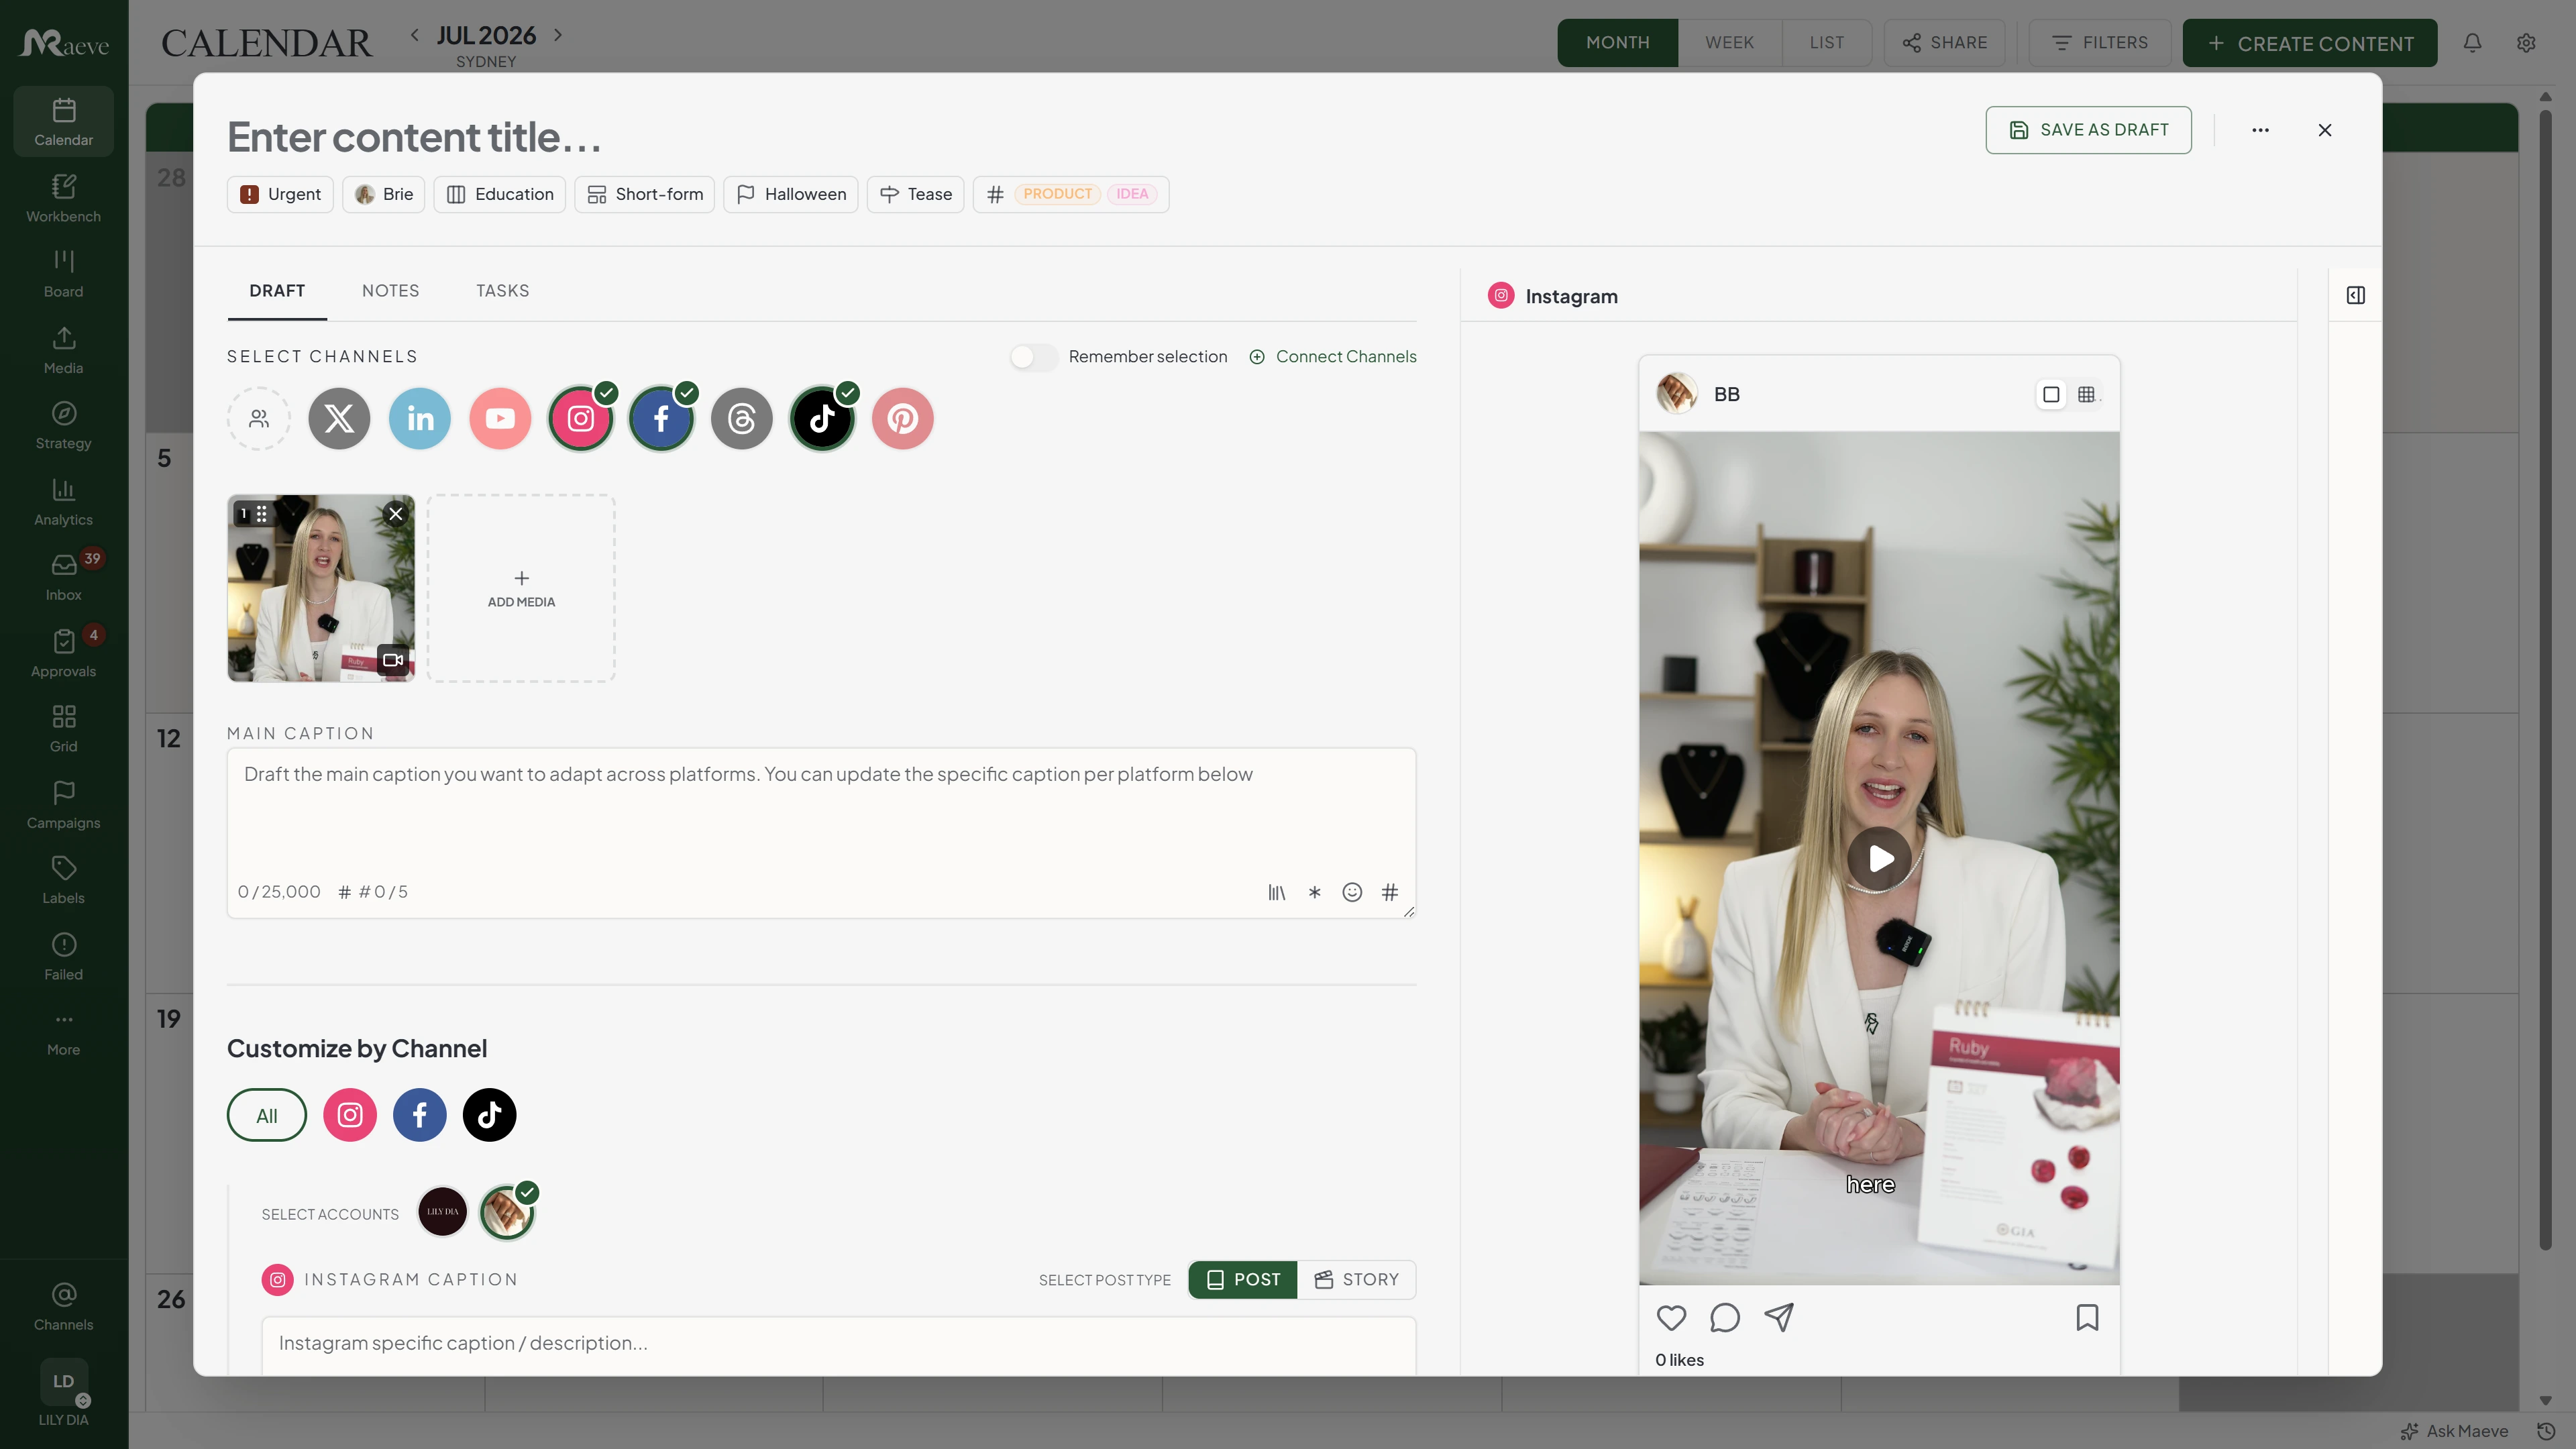Open the Strategy section
Viewport: 2576px width, 1449px height.
(x=63, y=426)
